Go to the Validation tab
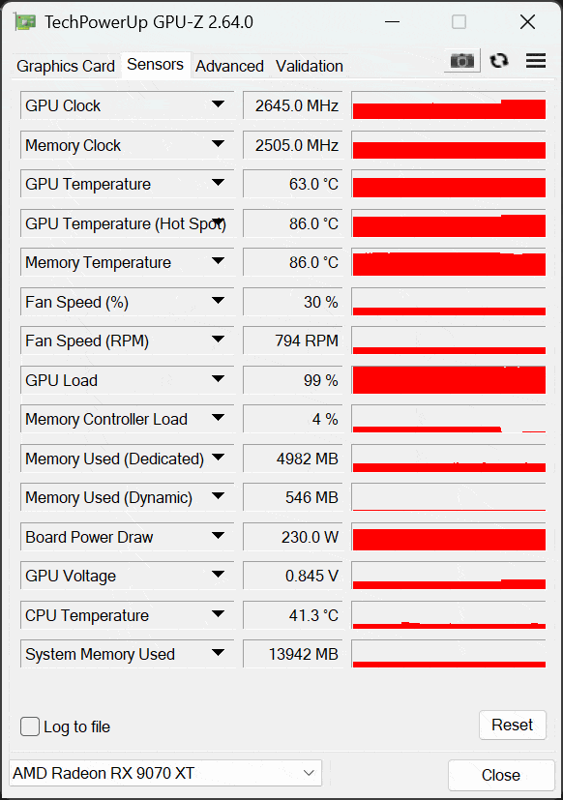Image resolution: width=563 pixels, height=800 pixels. pyautogui.click(x=310, y=66)
